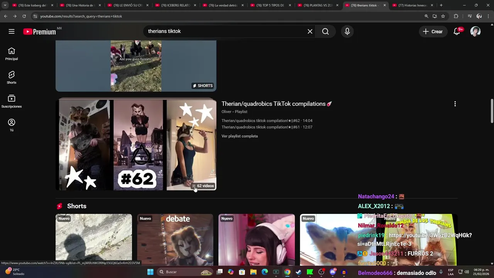494x278 pixels.
Task: Switch to 'La verdad detrás' tab
Action: point(223,5)
